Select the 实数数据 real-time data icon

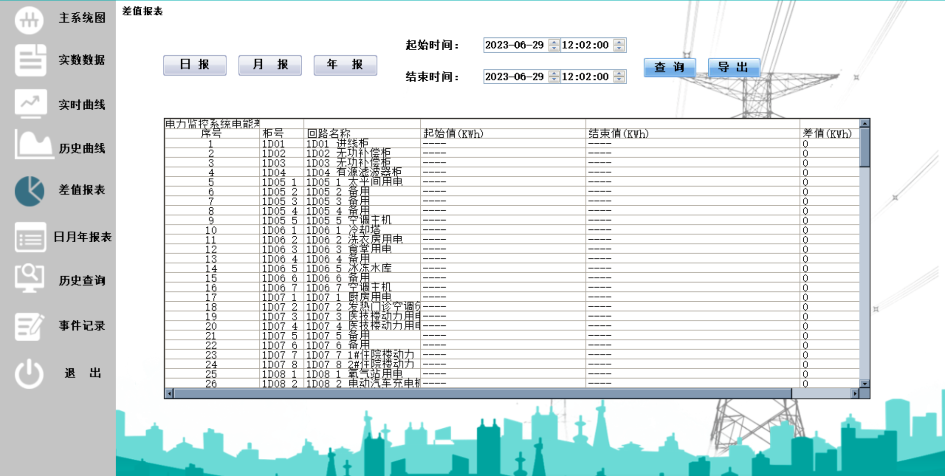tap(30, 60)
